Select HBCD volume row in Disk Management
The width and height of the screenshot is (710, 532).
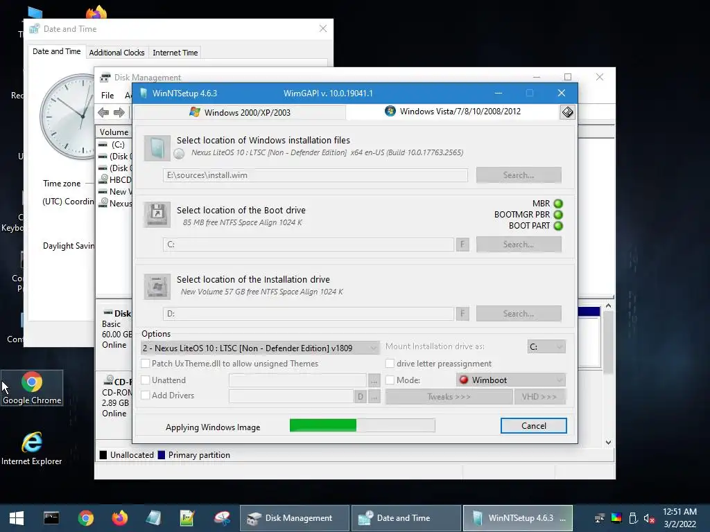tap(114, 179)
